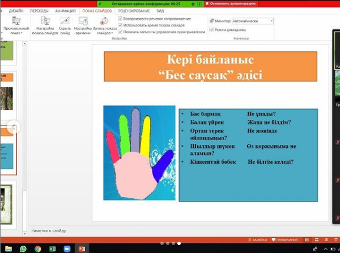Click the Скрыть слайд icon
The image size is (340, 253).
[65, 22]
